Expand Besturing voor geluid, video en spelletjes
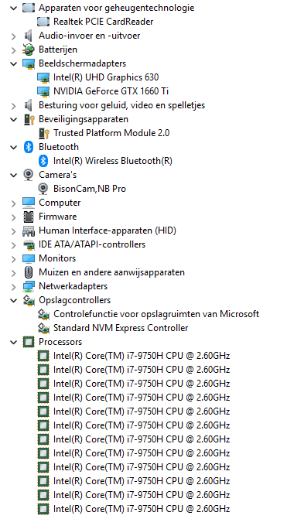The image size is (287, 519). [x=14, y=106]
